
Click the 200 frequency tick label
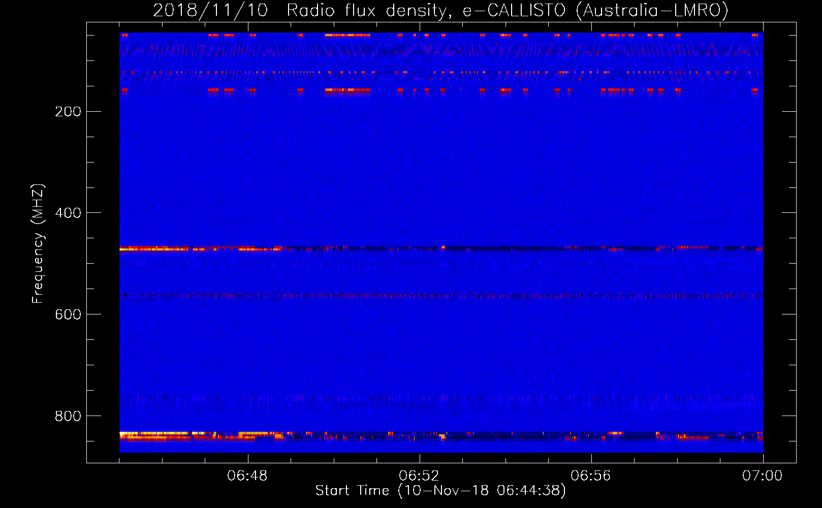(x=68, y=111)
